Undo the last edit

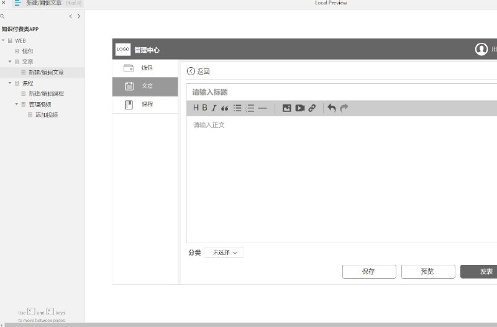[x=332, y=108]
